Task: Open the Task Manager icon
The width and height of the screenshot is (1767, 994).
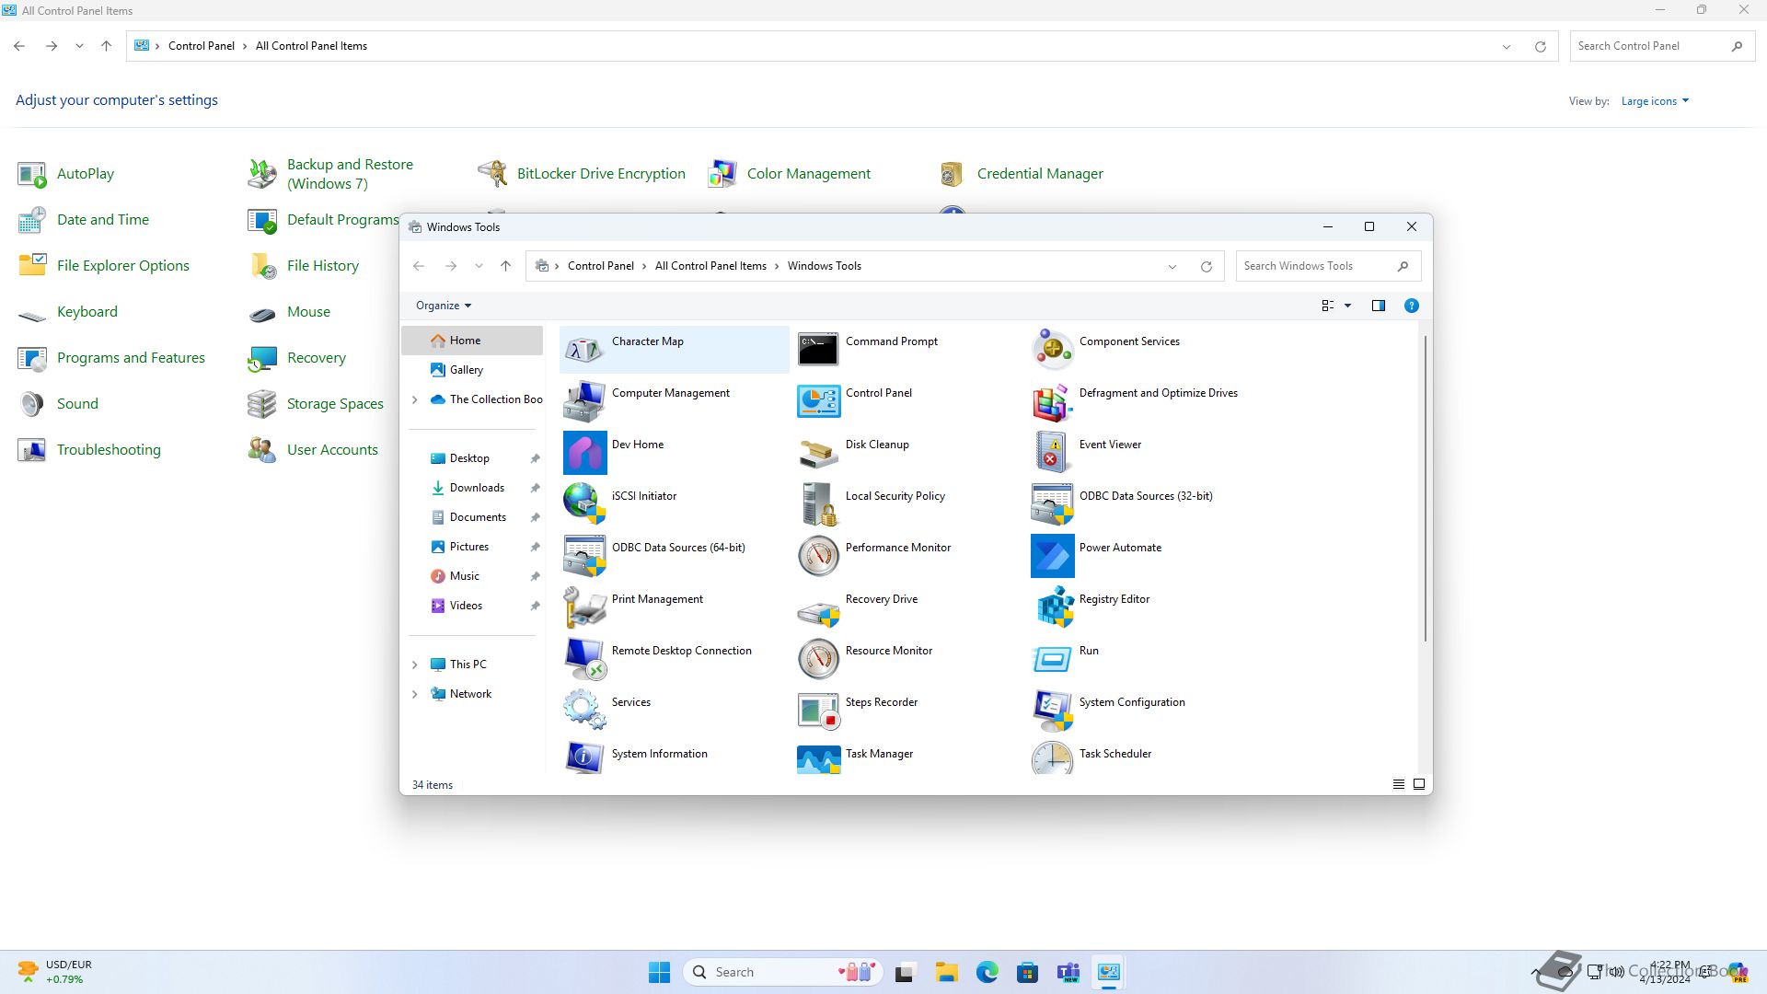Action: pos(818,758)
